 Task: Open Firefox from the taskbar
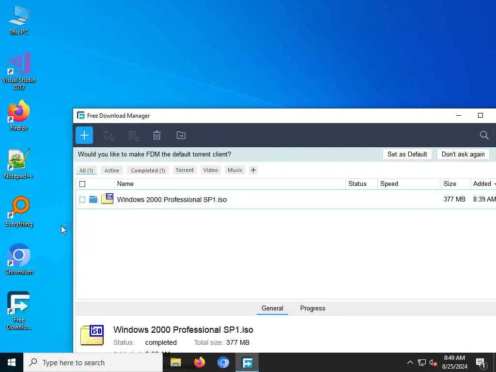click(199, 362)
